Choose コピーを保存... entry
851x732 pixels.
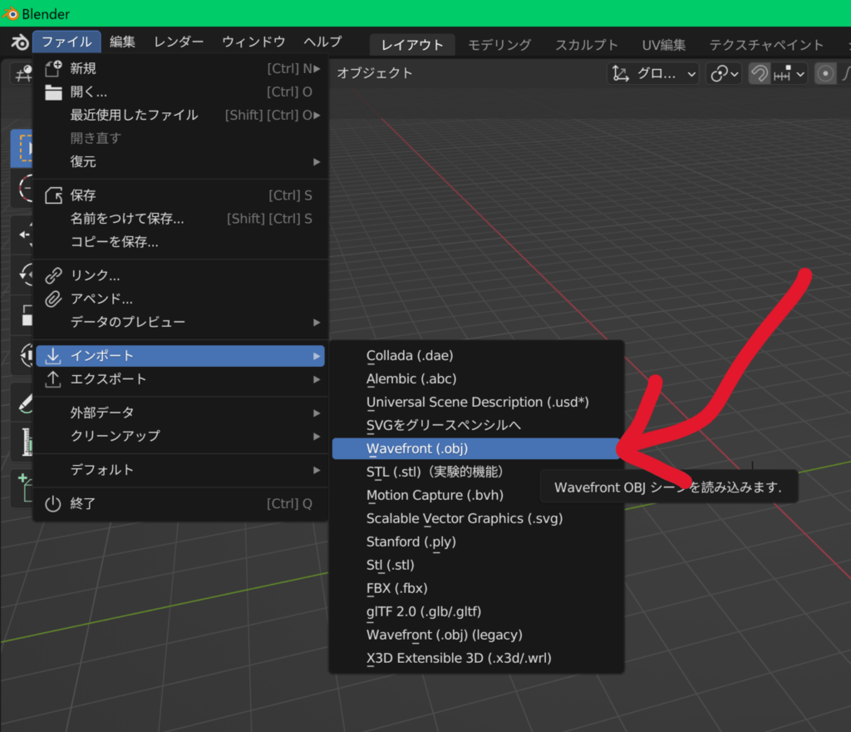point(182,242)
